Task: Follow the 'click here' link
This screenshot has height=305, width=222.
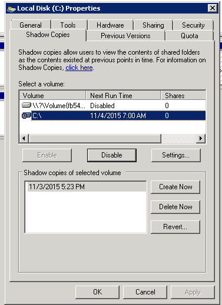Action: [79, 68]
